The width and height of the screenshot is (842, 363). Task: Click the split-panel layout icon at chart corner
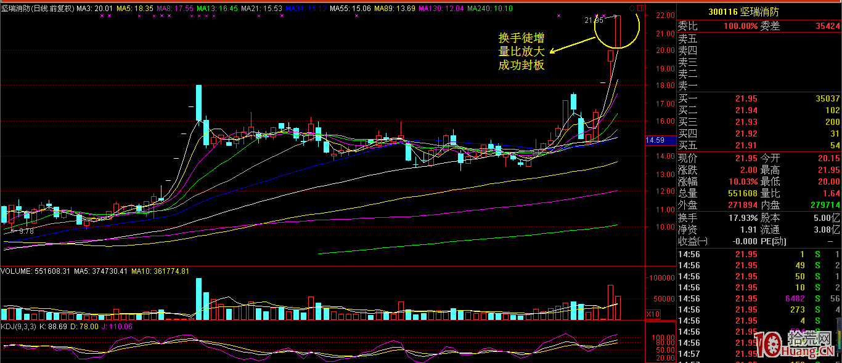[x=640, y=8]
